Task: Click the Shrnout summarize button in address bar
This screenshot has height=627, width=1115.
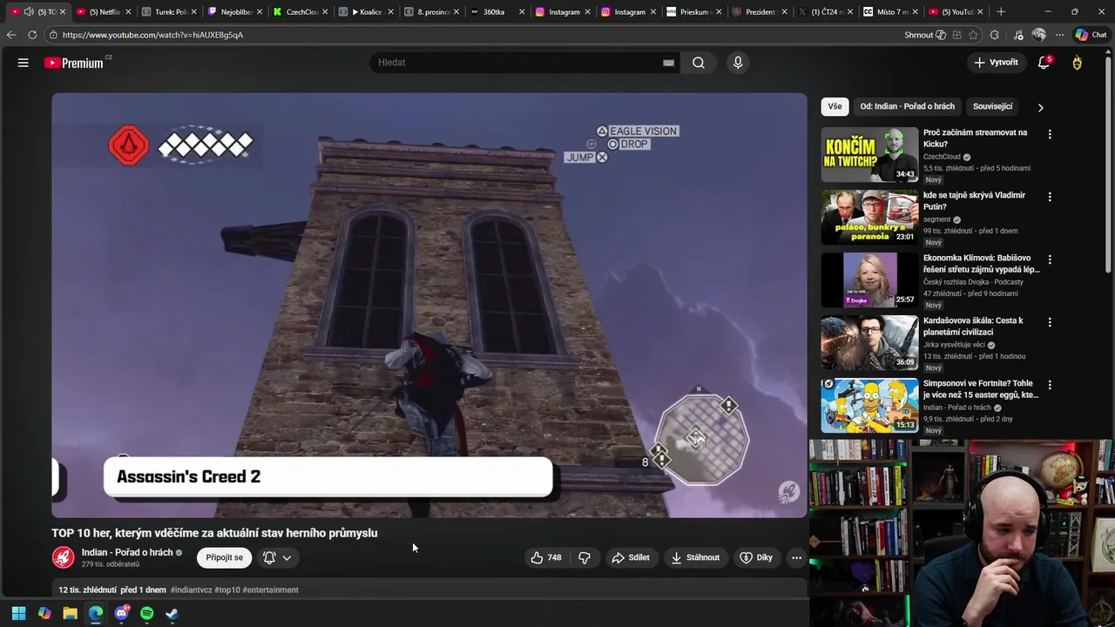Action: coord(925,35)
